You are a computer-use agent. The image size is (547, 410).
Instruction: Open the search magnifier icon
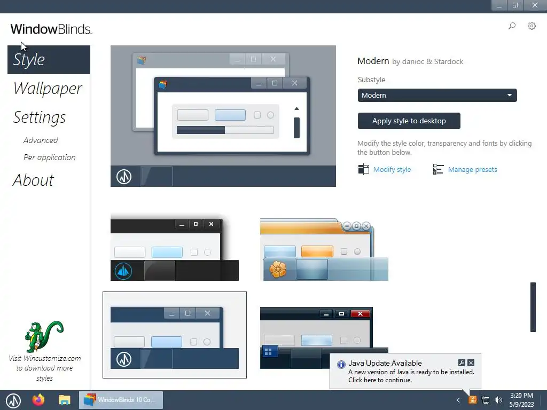pyautogui.click(x=512, y=26)
